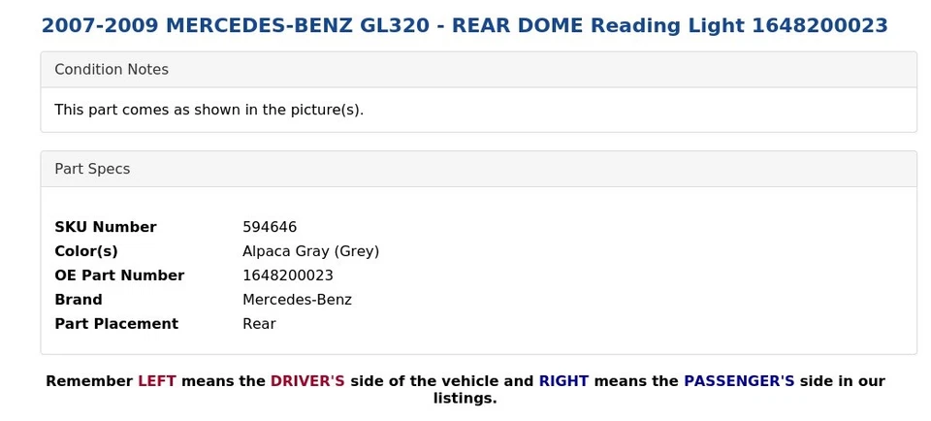This screenshot has height=421, width=931.
Task: Click the blue PASSENGER'S word in reminder
Action: pos(739,381)
